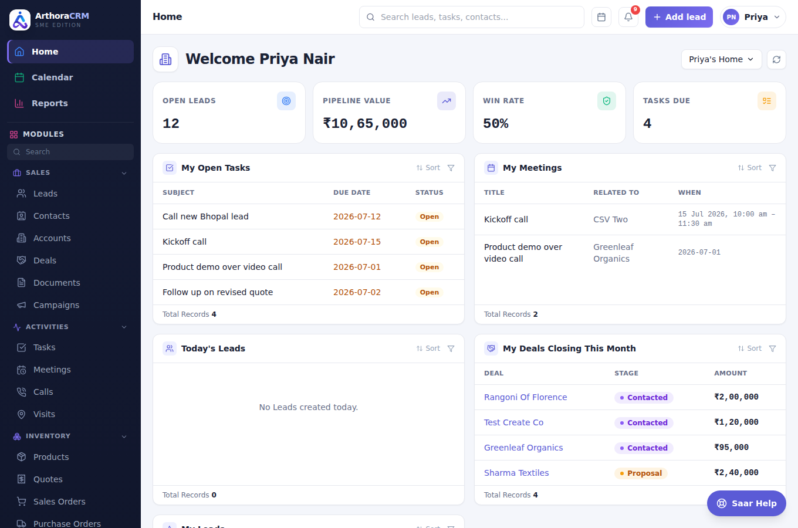Image resolution: width=798 pixels, height=528 pixels.
Task: Click the My Meetings header icon
Action: point(491,168)
